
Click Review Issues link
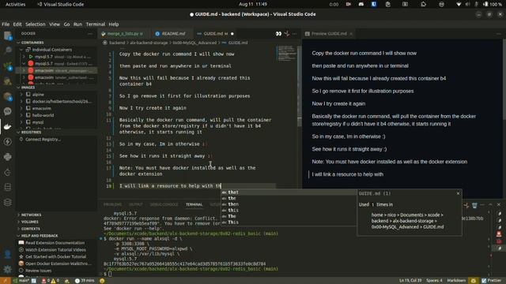[39, 271]
